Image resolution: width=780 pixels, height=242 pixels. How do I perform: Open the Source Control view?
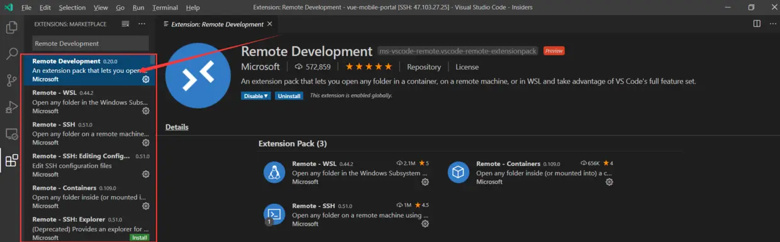pyautogui.click(x=11, y=80)
